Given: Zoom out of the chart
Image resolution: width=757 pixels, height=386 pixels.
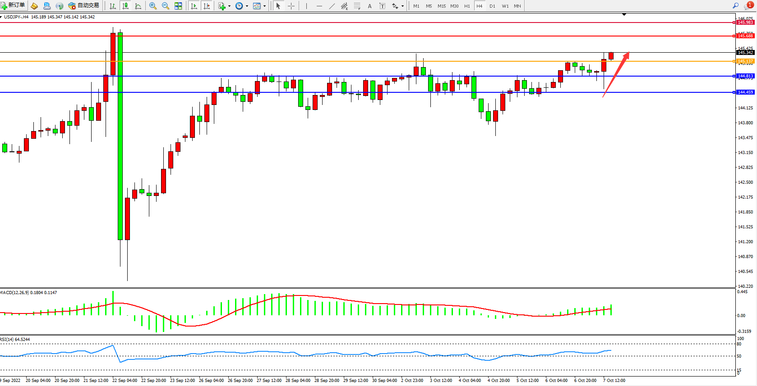Looking at the screenshot, I should (x=165, y=6).
